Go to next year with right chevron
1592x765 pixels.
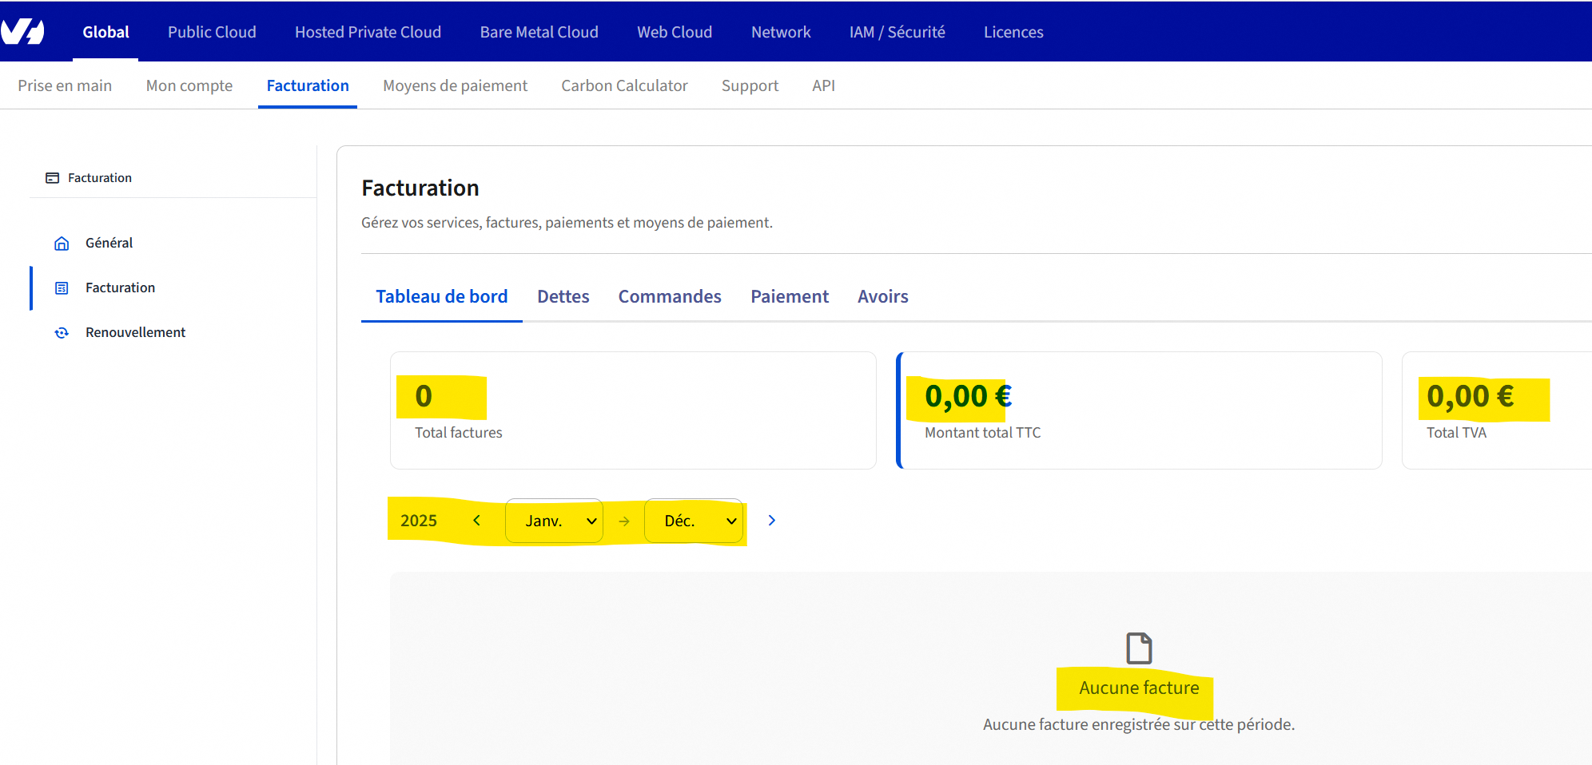pos(771,521)
